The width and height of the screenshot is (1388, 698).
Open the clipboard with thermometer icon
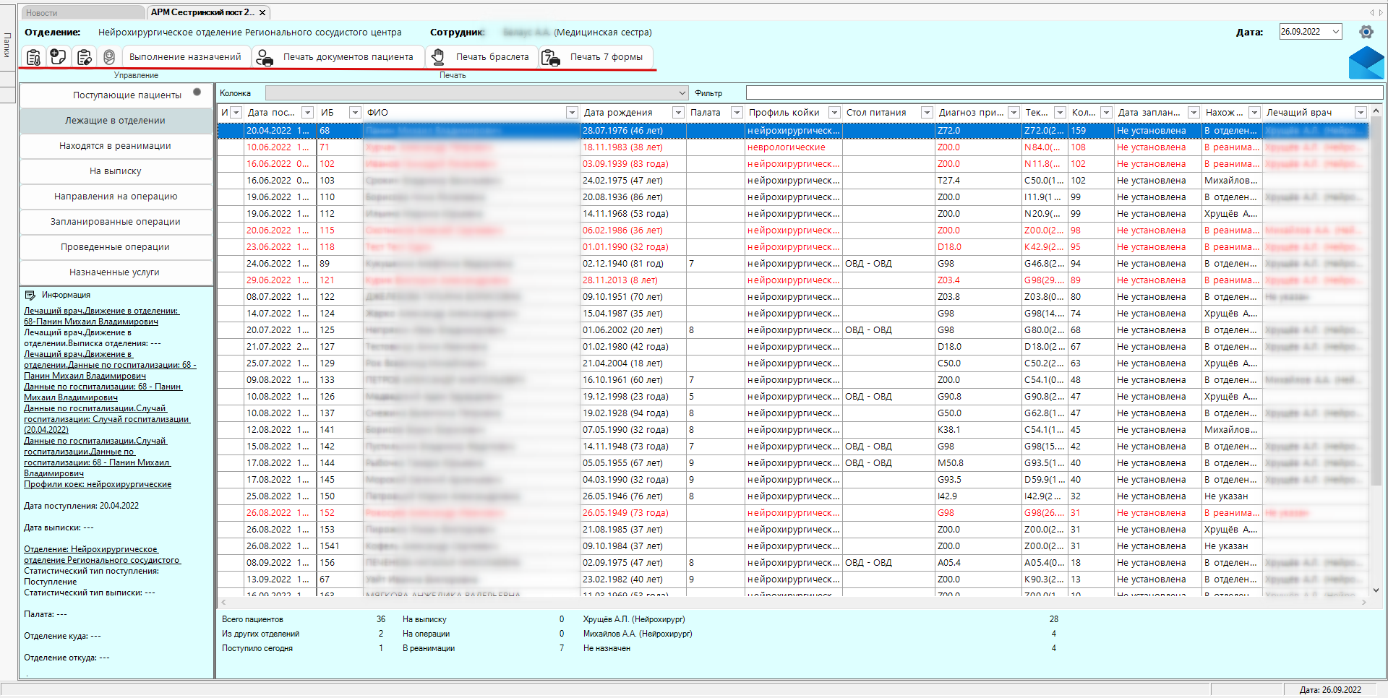click(33, 57)
